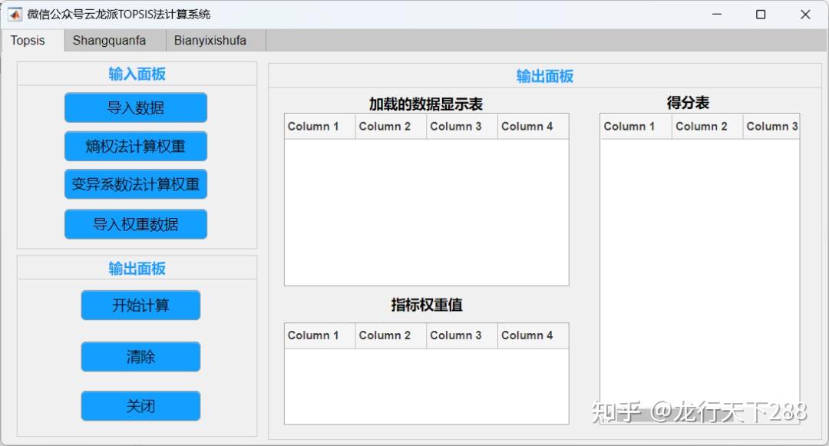Click 导入权重数据 button
The width and height of the screenshot is (829, 446).
coord(135,223)
